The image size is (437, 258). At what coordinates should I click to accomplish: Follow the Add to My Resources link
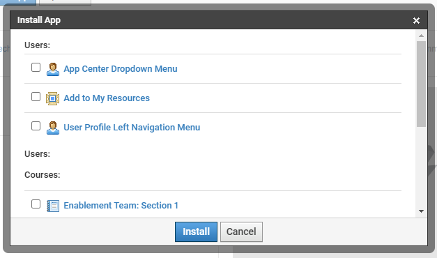(x=107, y=98)
